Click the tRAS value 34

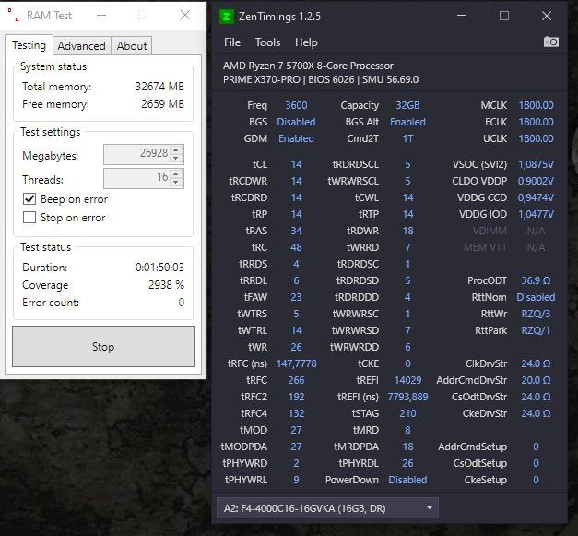coord(296,231)
